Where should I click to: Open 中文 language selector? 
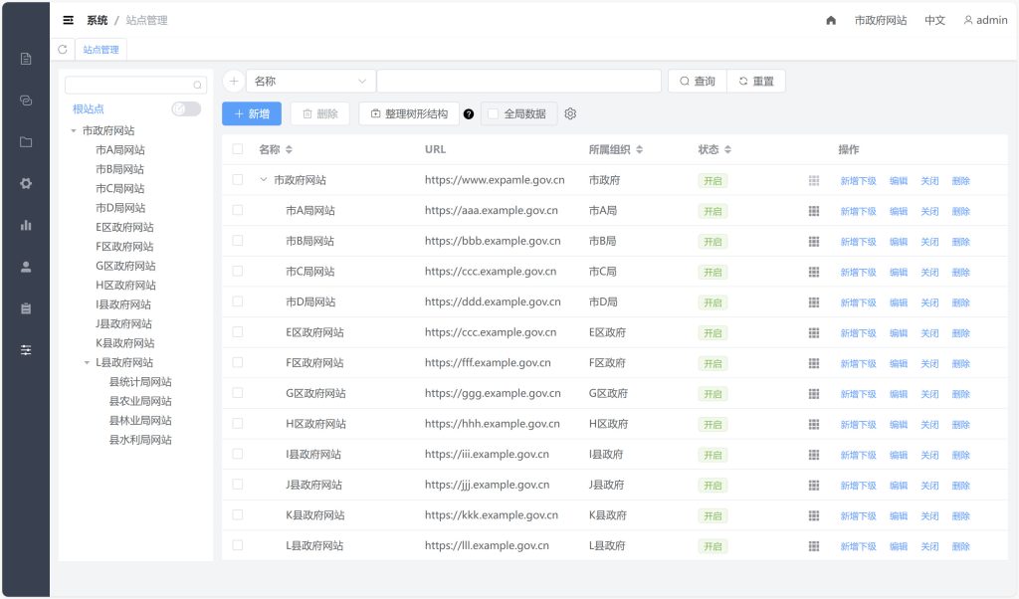934,20
